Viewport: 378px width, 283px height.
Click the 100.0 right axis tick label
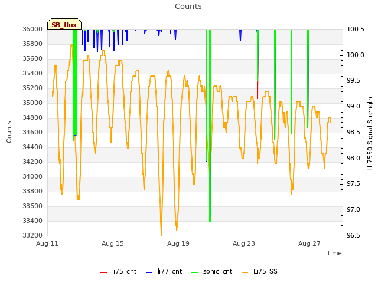[356, 55]
